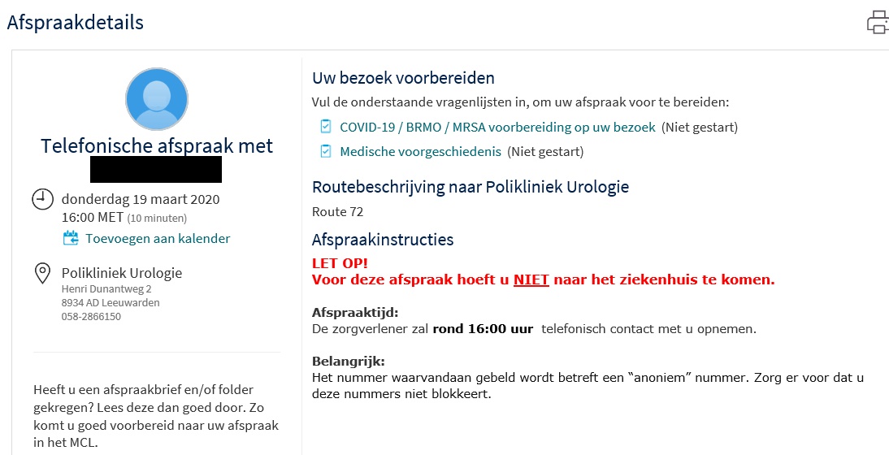Click the Route 72 text
Viewport: 889px width, 455px height.
[x=337, y=212]
